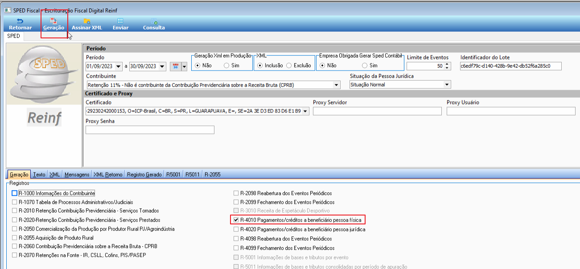Open the end date 30/09/2023 dropdown
580x269 pixels.
162,66
